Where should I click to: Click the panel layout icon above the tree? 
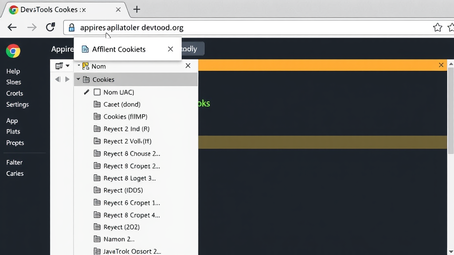(x=60, y=65)
